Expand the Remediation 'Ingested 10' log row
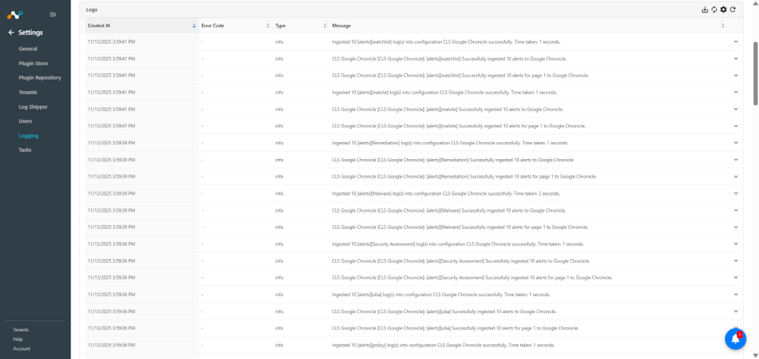The width and height of the screenshot is (759, 359). [736, 143]
